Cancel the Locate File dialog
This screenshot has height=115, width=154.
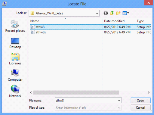[140, 108]
